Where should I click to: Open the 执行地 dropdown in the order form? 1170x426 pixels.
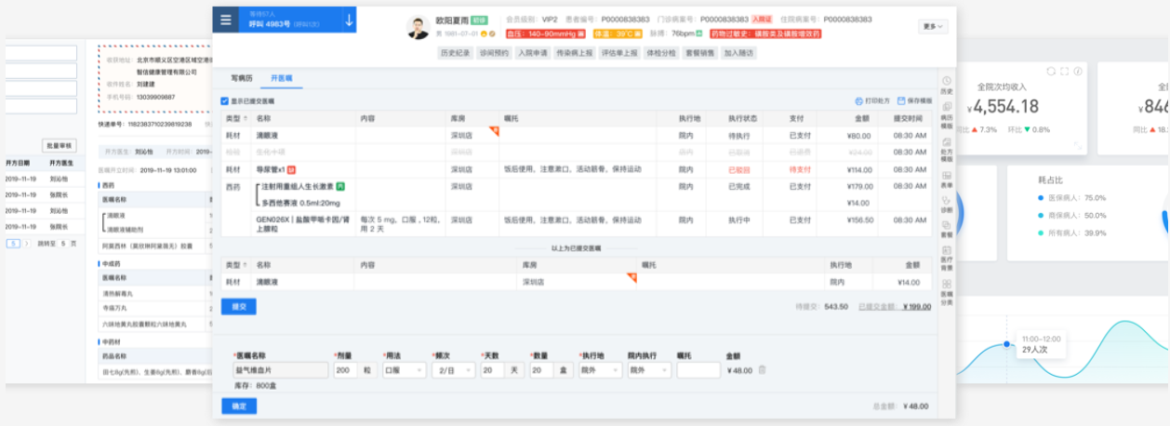[599, 370]
